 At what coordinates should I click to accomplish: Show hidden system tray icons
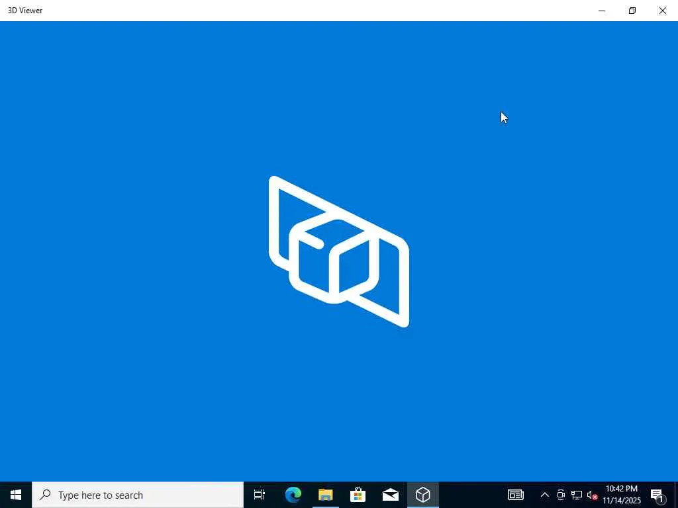coord(545,495)
